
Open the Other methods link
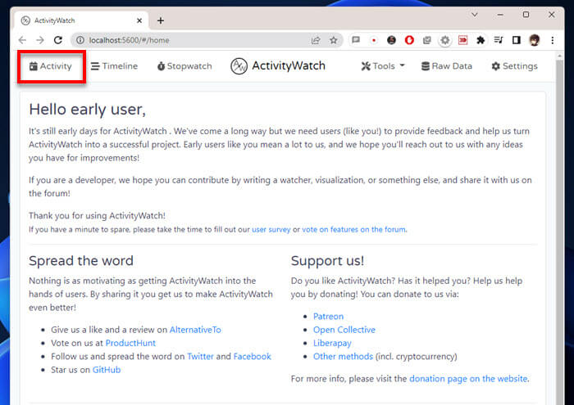click(x=343, y=356)
